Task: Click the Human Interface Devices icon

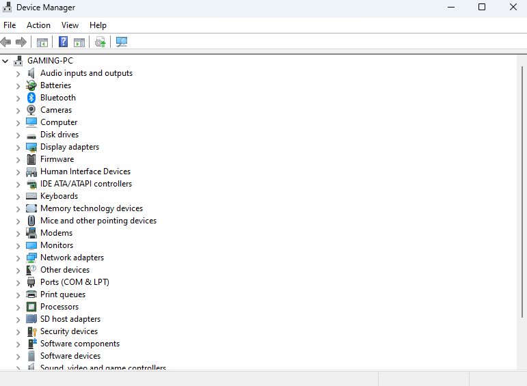Action: pos(31,171)
